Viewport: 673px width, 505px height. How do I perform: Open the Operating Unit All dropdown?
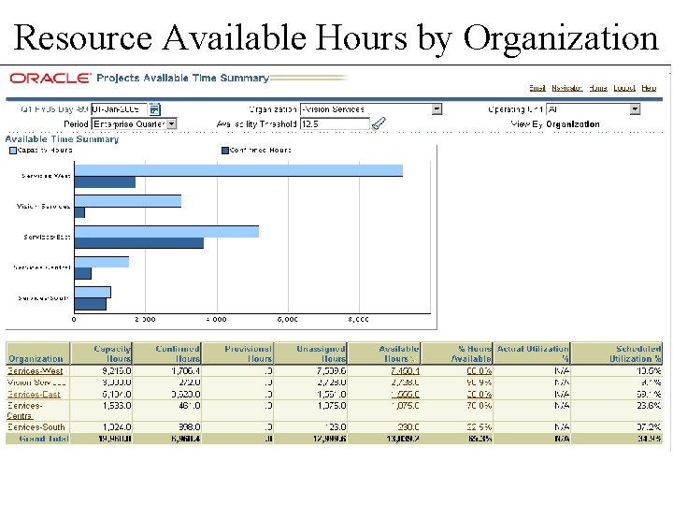pyautogui.click(x=635, y=109)
